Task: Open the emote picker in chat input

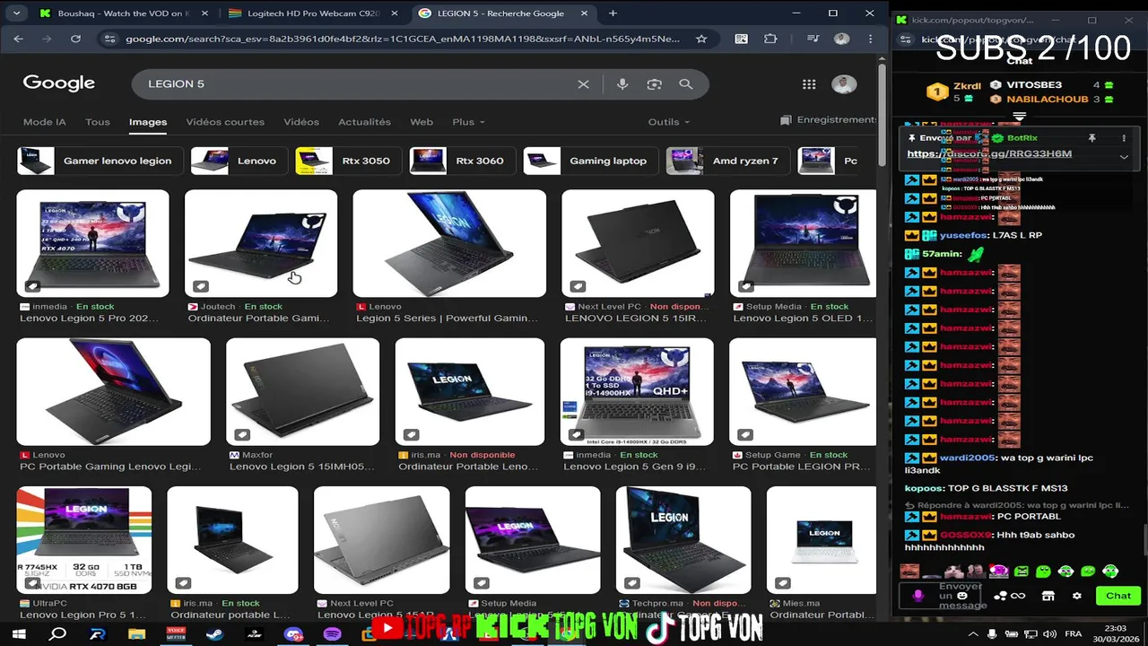Action: pos(962,596)
